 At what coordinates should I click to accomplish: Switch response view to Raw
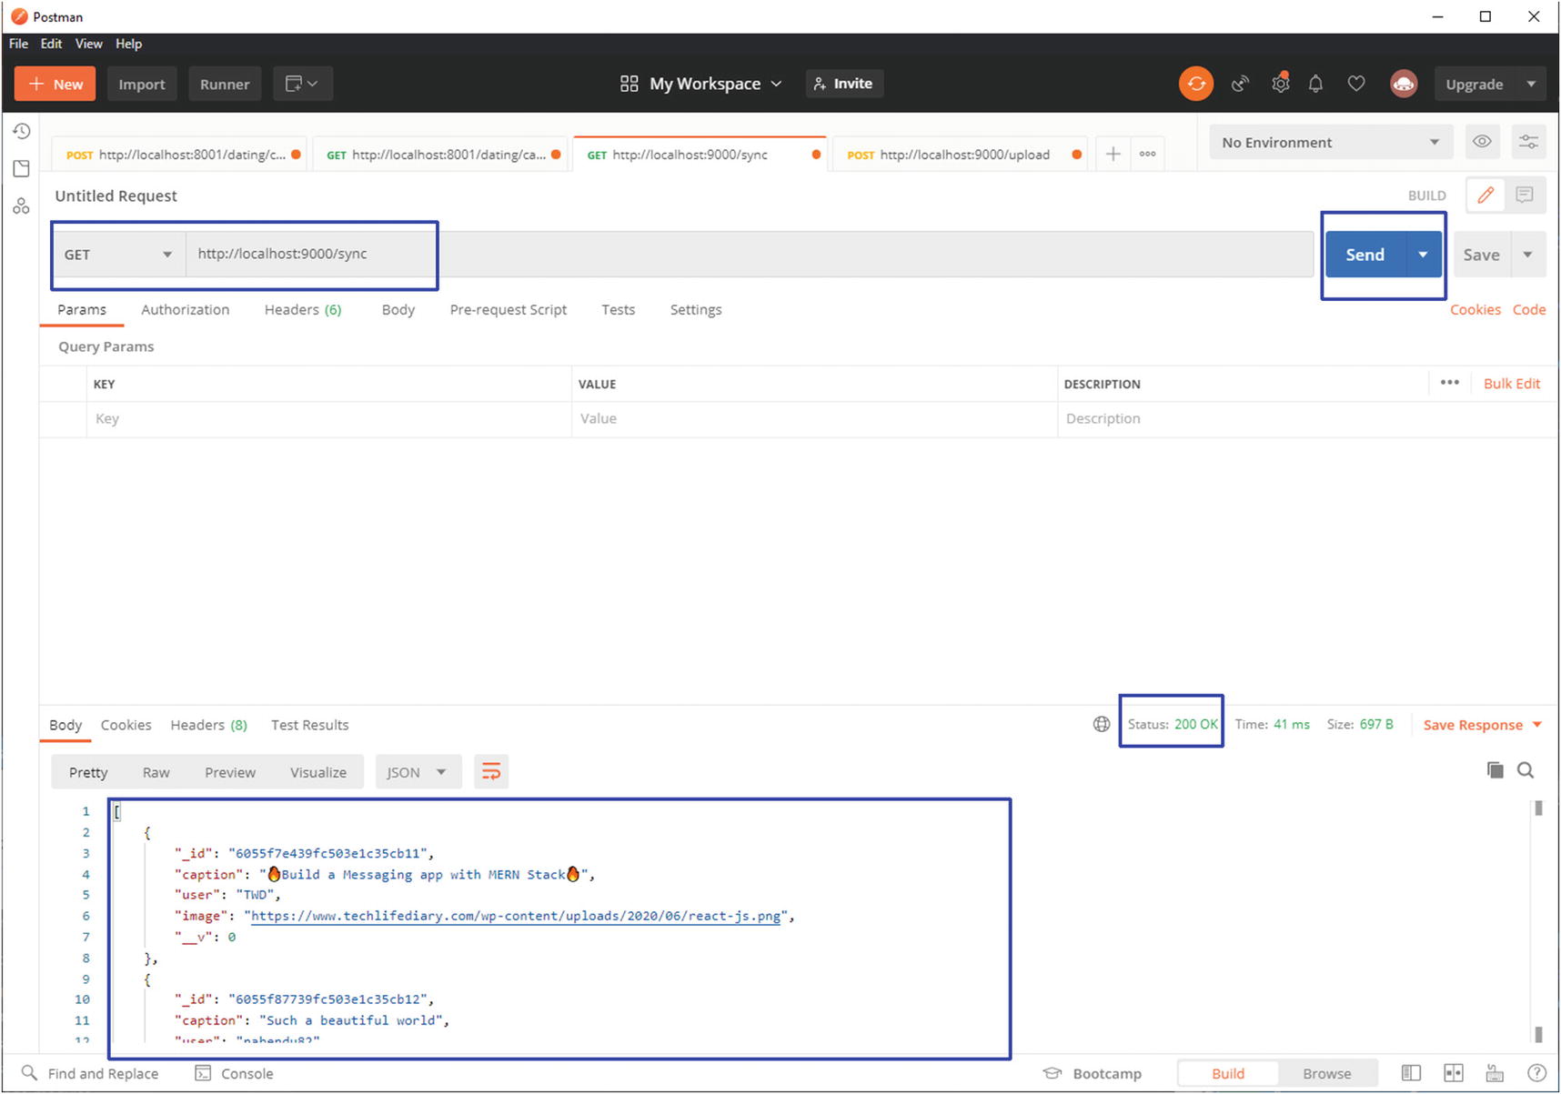156,772
